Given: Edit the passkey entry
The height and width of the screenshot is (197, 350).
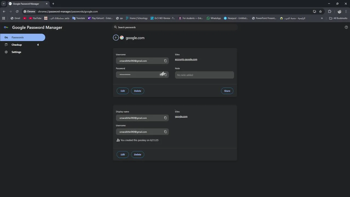Looking at the screenshot, I should click(123, 155).
